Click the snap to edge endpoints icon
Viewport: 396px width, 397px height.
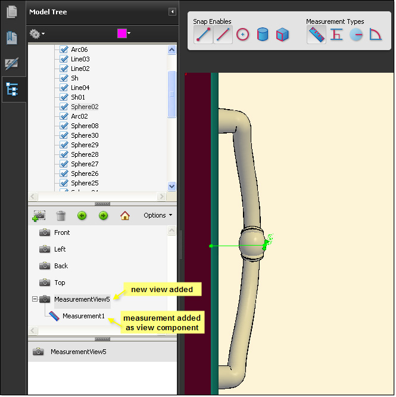click(x=204, y=35)
